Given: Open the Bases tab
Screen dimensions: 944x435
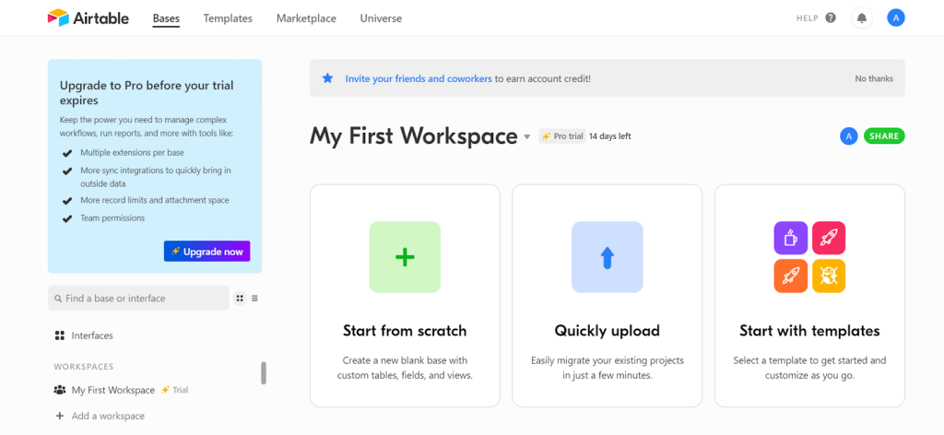Looking at the screenshot, I should [x=166, y=18].
